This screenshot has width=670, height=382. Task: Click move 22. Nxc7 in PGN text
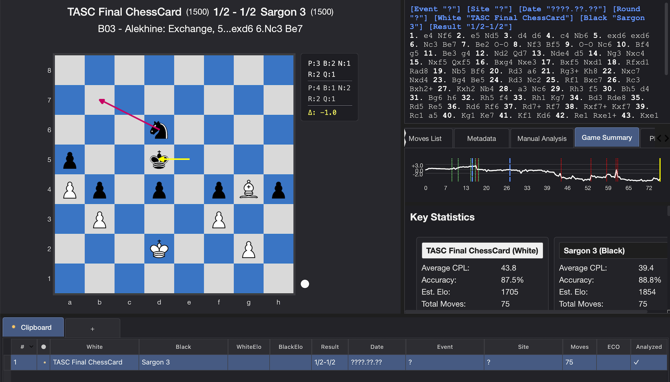630,71
